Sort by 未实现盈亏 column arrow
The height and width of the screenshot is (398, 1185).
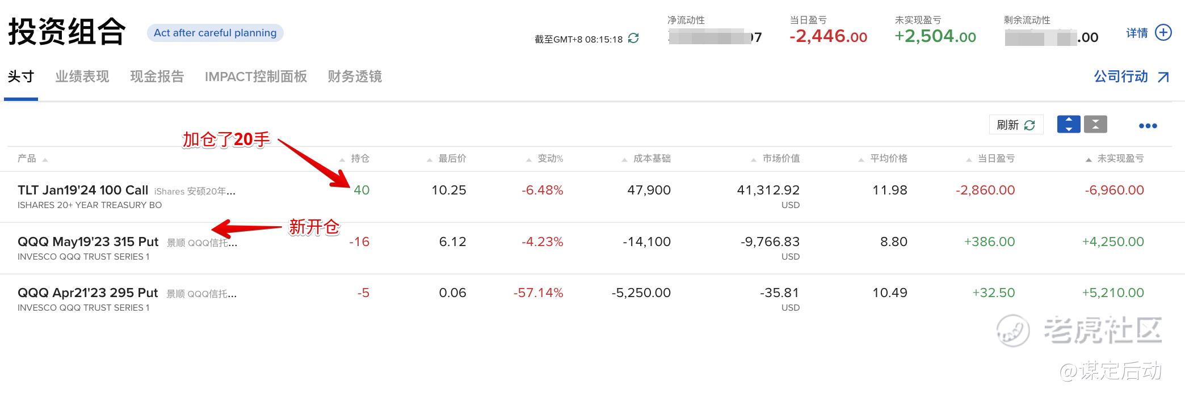tap(1088, 159)
